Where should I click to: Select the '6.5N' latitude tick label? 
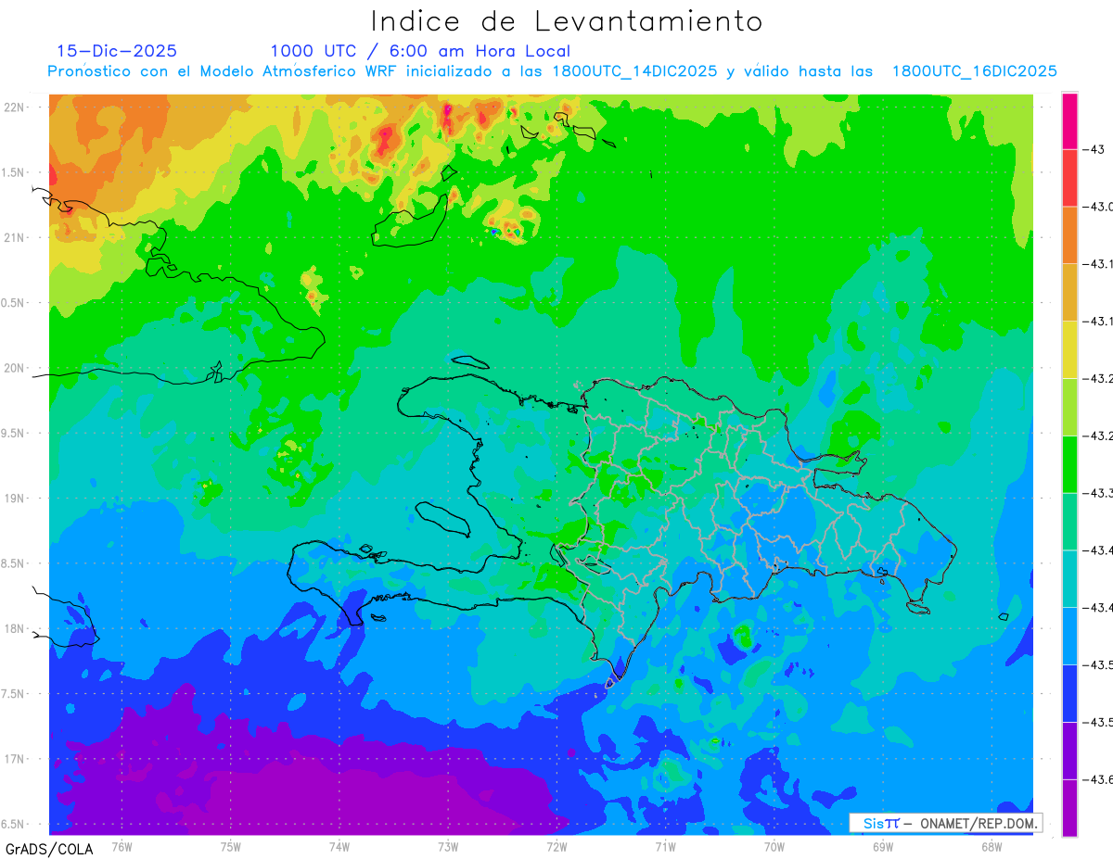[x=14, y=824]
